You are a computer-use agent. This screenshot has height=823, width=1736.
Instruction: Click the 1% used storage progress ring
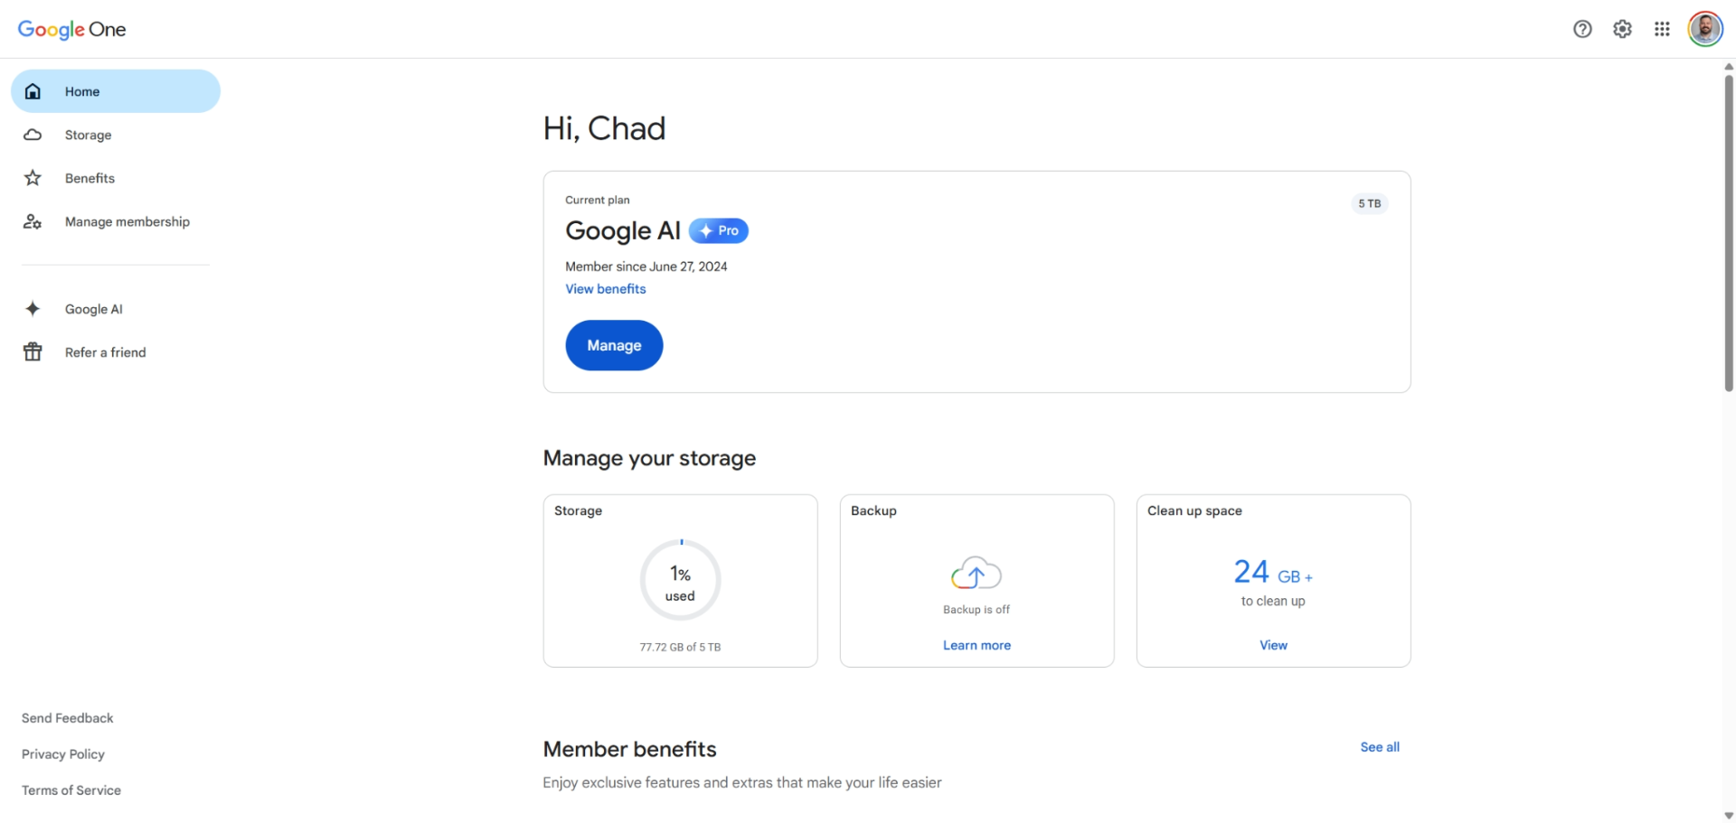(680, 580)
